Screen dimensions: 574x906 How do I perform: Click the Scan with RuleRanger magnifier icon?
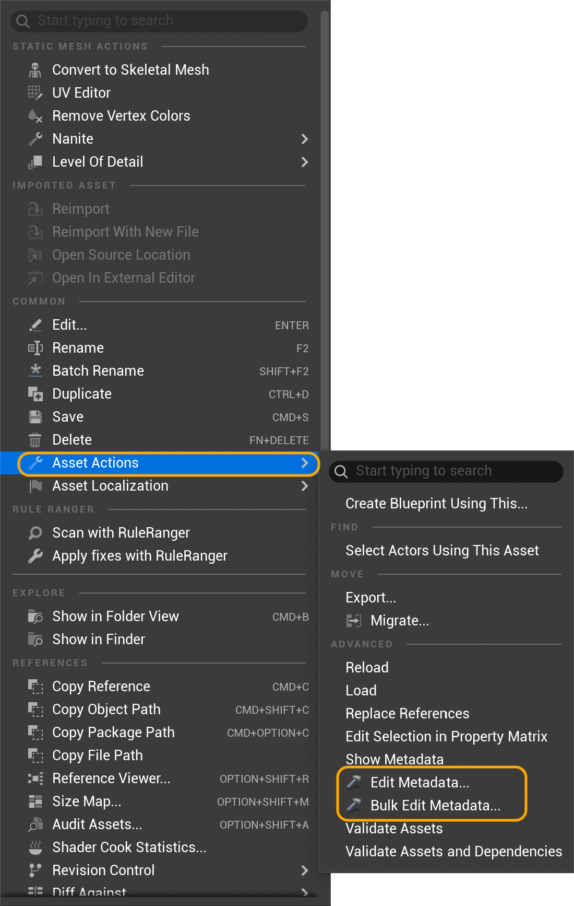pyautogui.click(x=35, y=533)
